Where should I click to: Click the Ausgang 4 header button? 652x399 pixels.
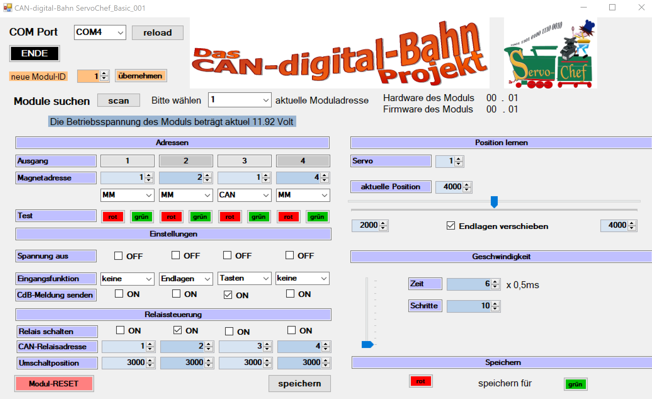tap(303, 161)
